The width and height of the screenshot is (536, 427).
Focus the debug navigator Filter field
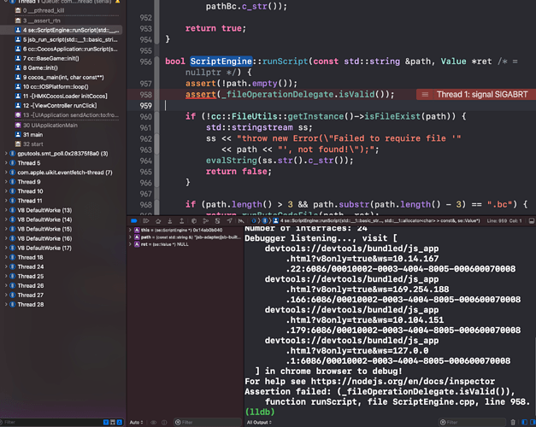click(51, 423)
